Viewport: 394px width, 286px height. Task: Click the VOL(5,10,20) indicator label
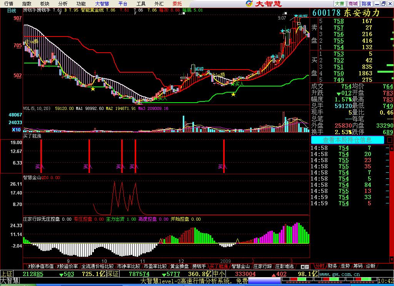[37, 108]
